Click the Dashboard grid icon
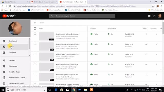 point(4,41)
